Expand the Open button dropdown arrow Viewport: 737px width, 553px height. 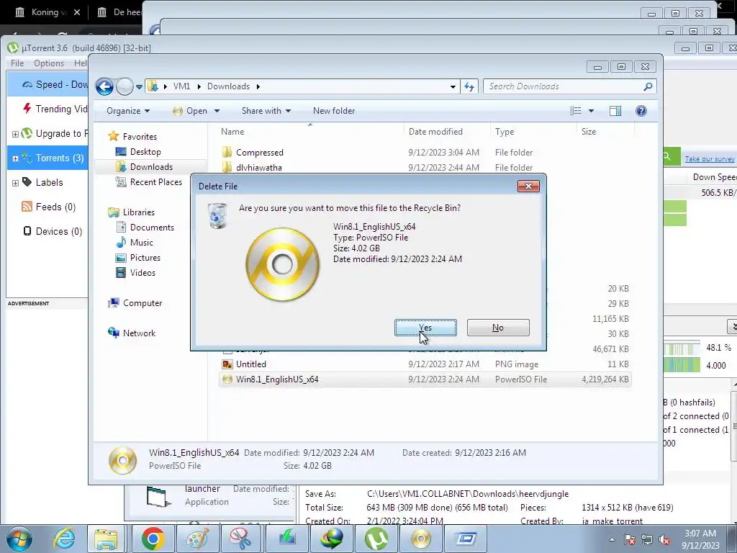pos(217,111)
